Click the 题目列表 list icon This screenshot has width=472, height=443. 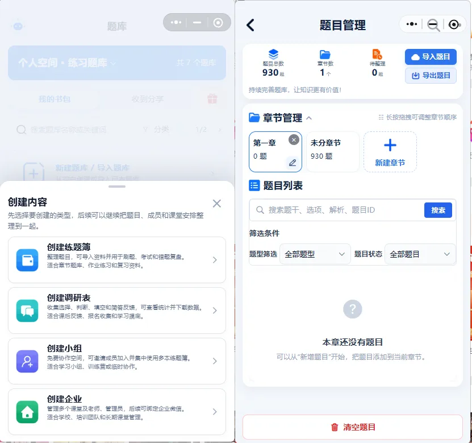pyautogui.click(x=254, y=185)
